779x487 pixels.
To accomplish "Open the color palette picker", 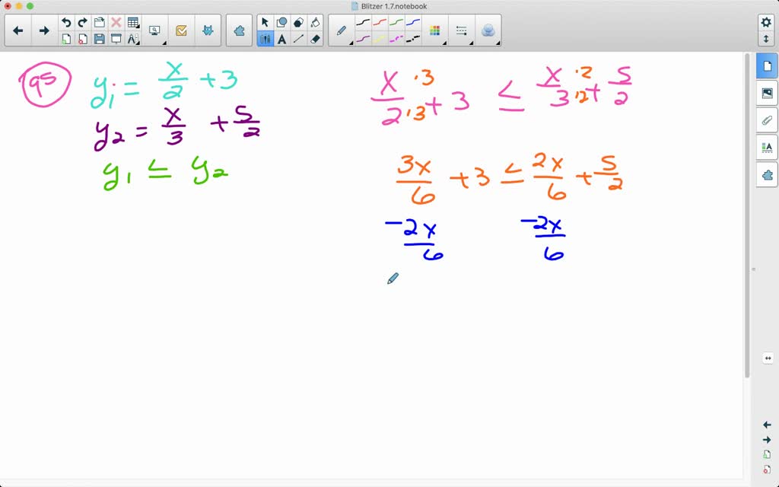I will [x=435, y=30].
